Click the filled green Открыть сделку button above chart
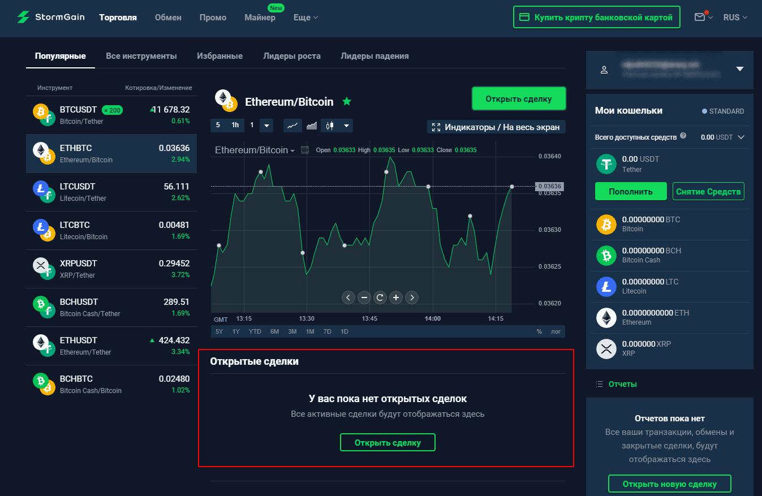762x496 pixels. [519, 98]
